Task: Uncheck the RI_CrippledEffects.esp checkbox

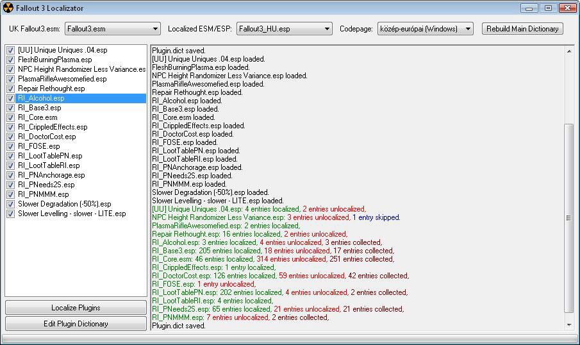Action: [11, 127]
